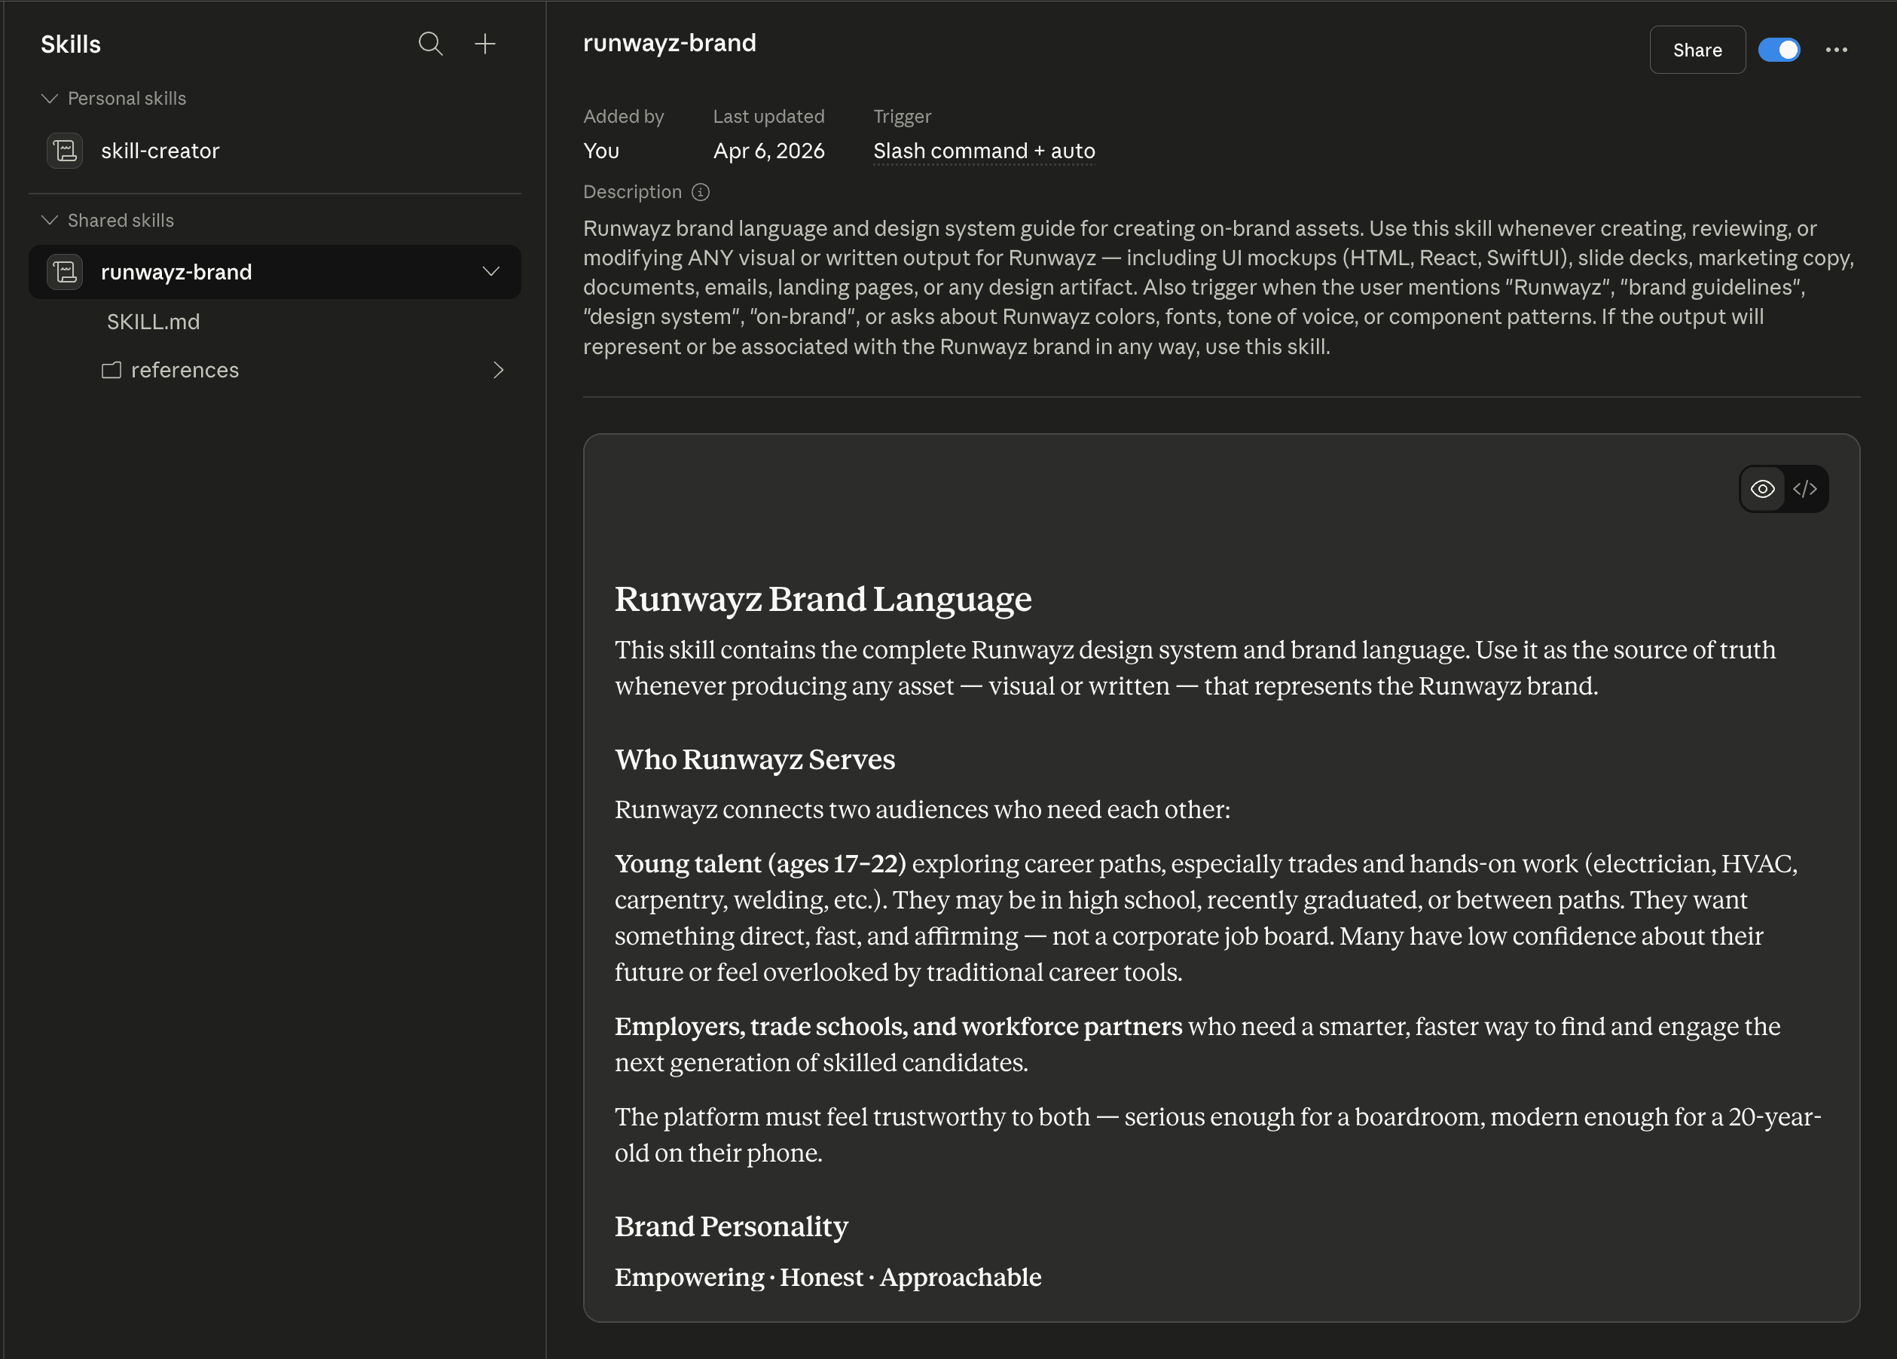Click the runwayz-brand scroll icon
Image resolution: width=1897 pixels, height=1359 pixels.
click(66, 272)
